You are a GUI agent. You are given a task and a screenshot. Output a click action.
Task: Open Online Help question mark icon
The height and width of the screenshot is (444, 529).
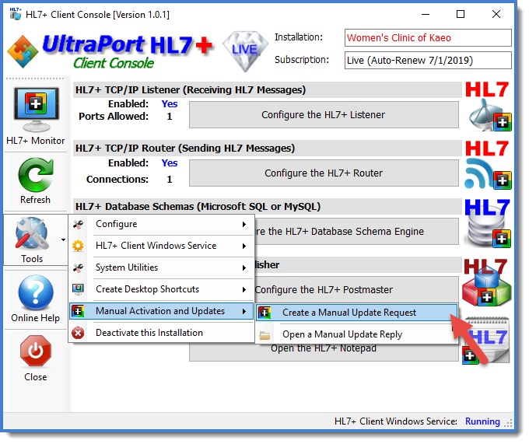[36, 292]
